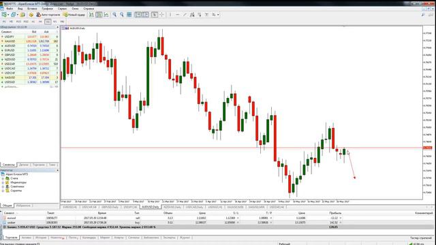The width and height of the screenshot is (436, 245).
Task: Click the gold coin toolbar icon
Action: pos(31,15)
